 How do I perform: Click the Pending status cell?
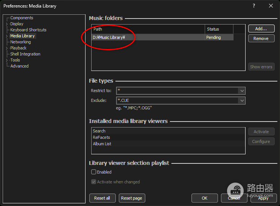click(219, 37)
